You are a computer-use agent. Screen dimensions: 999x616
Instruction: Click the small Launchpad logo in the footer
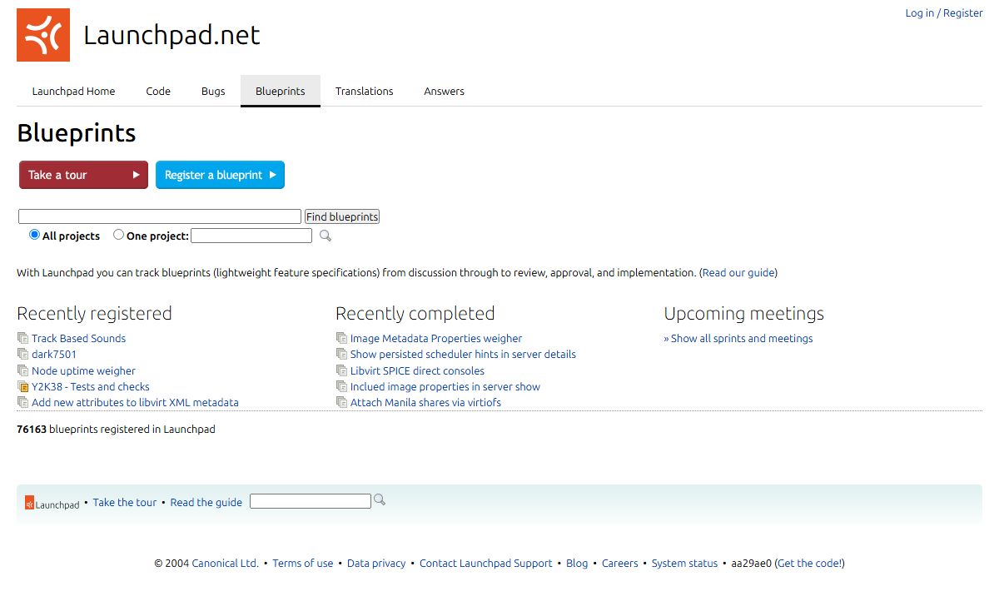coord(52,503)
